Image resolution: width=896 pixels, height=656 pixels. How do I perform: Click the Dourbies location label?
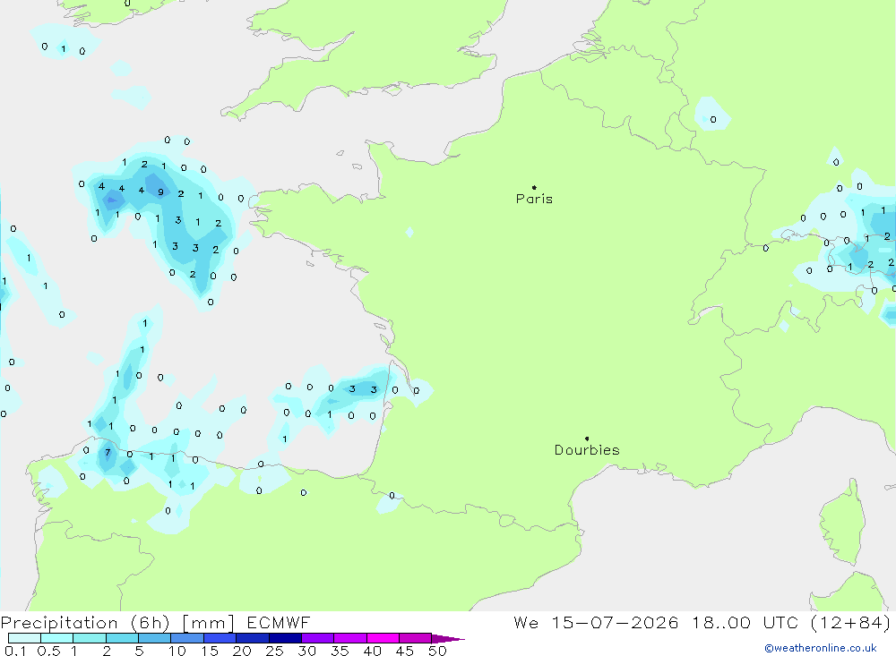click(x=587, y=450)
